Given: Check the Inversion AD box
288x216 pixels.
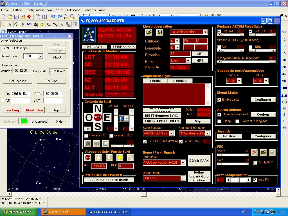Looking at the screenshot, I should (x=86, y=136).
